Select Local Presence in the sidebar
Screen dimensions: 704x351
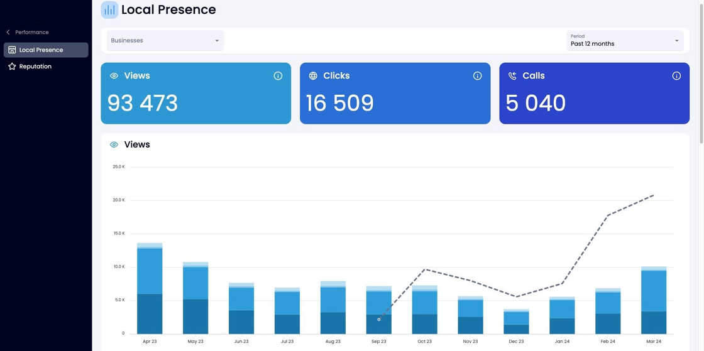tap(46, 50)
